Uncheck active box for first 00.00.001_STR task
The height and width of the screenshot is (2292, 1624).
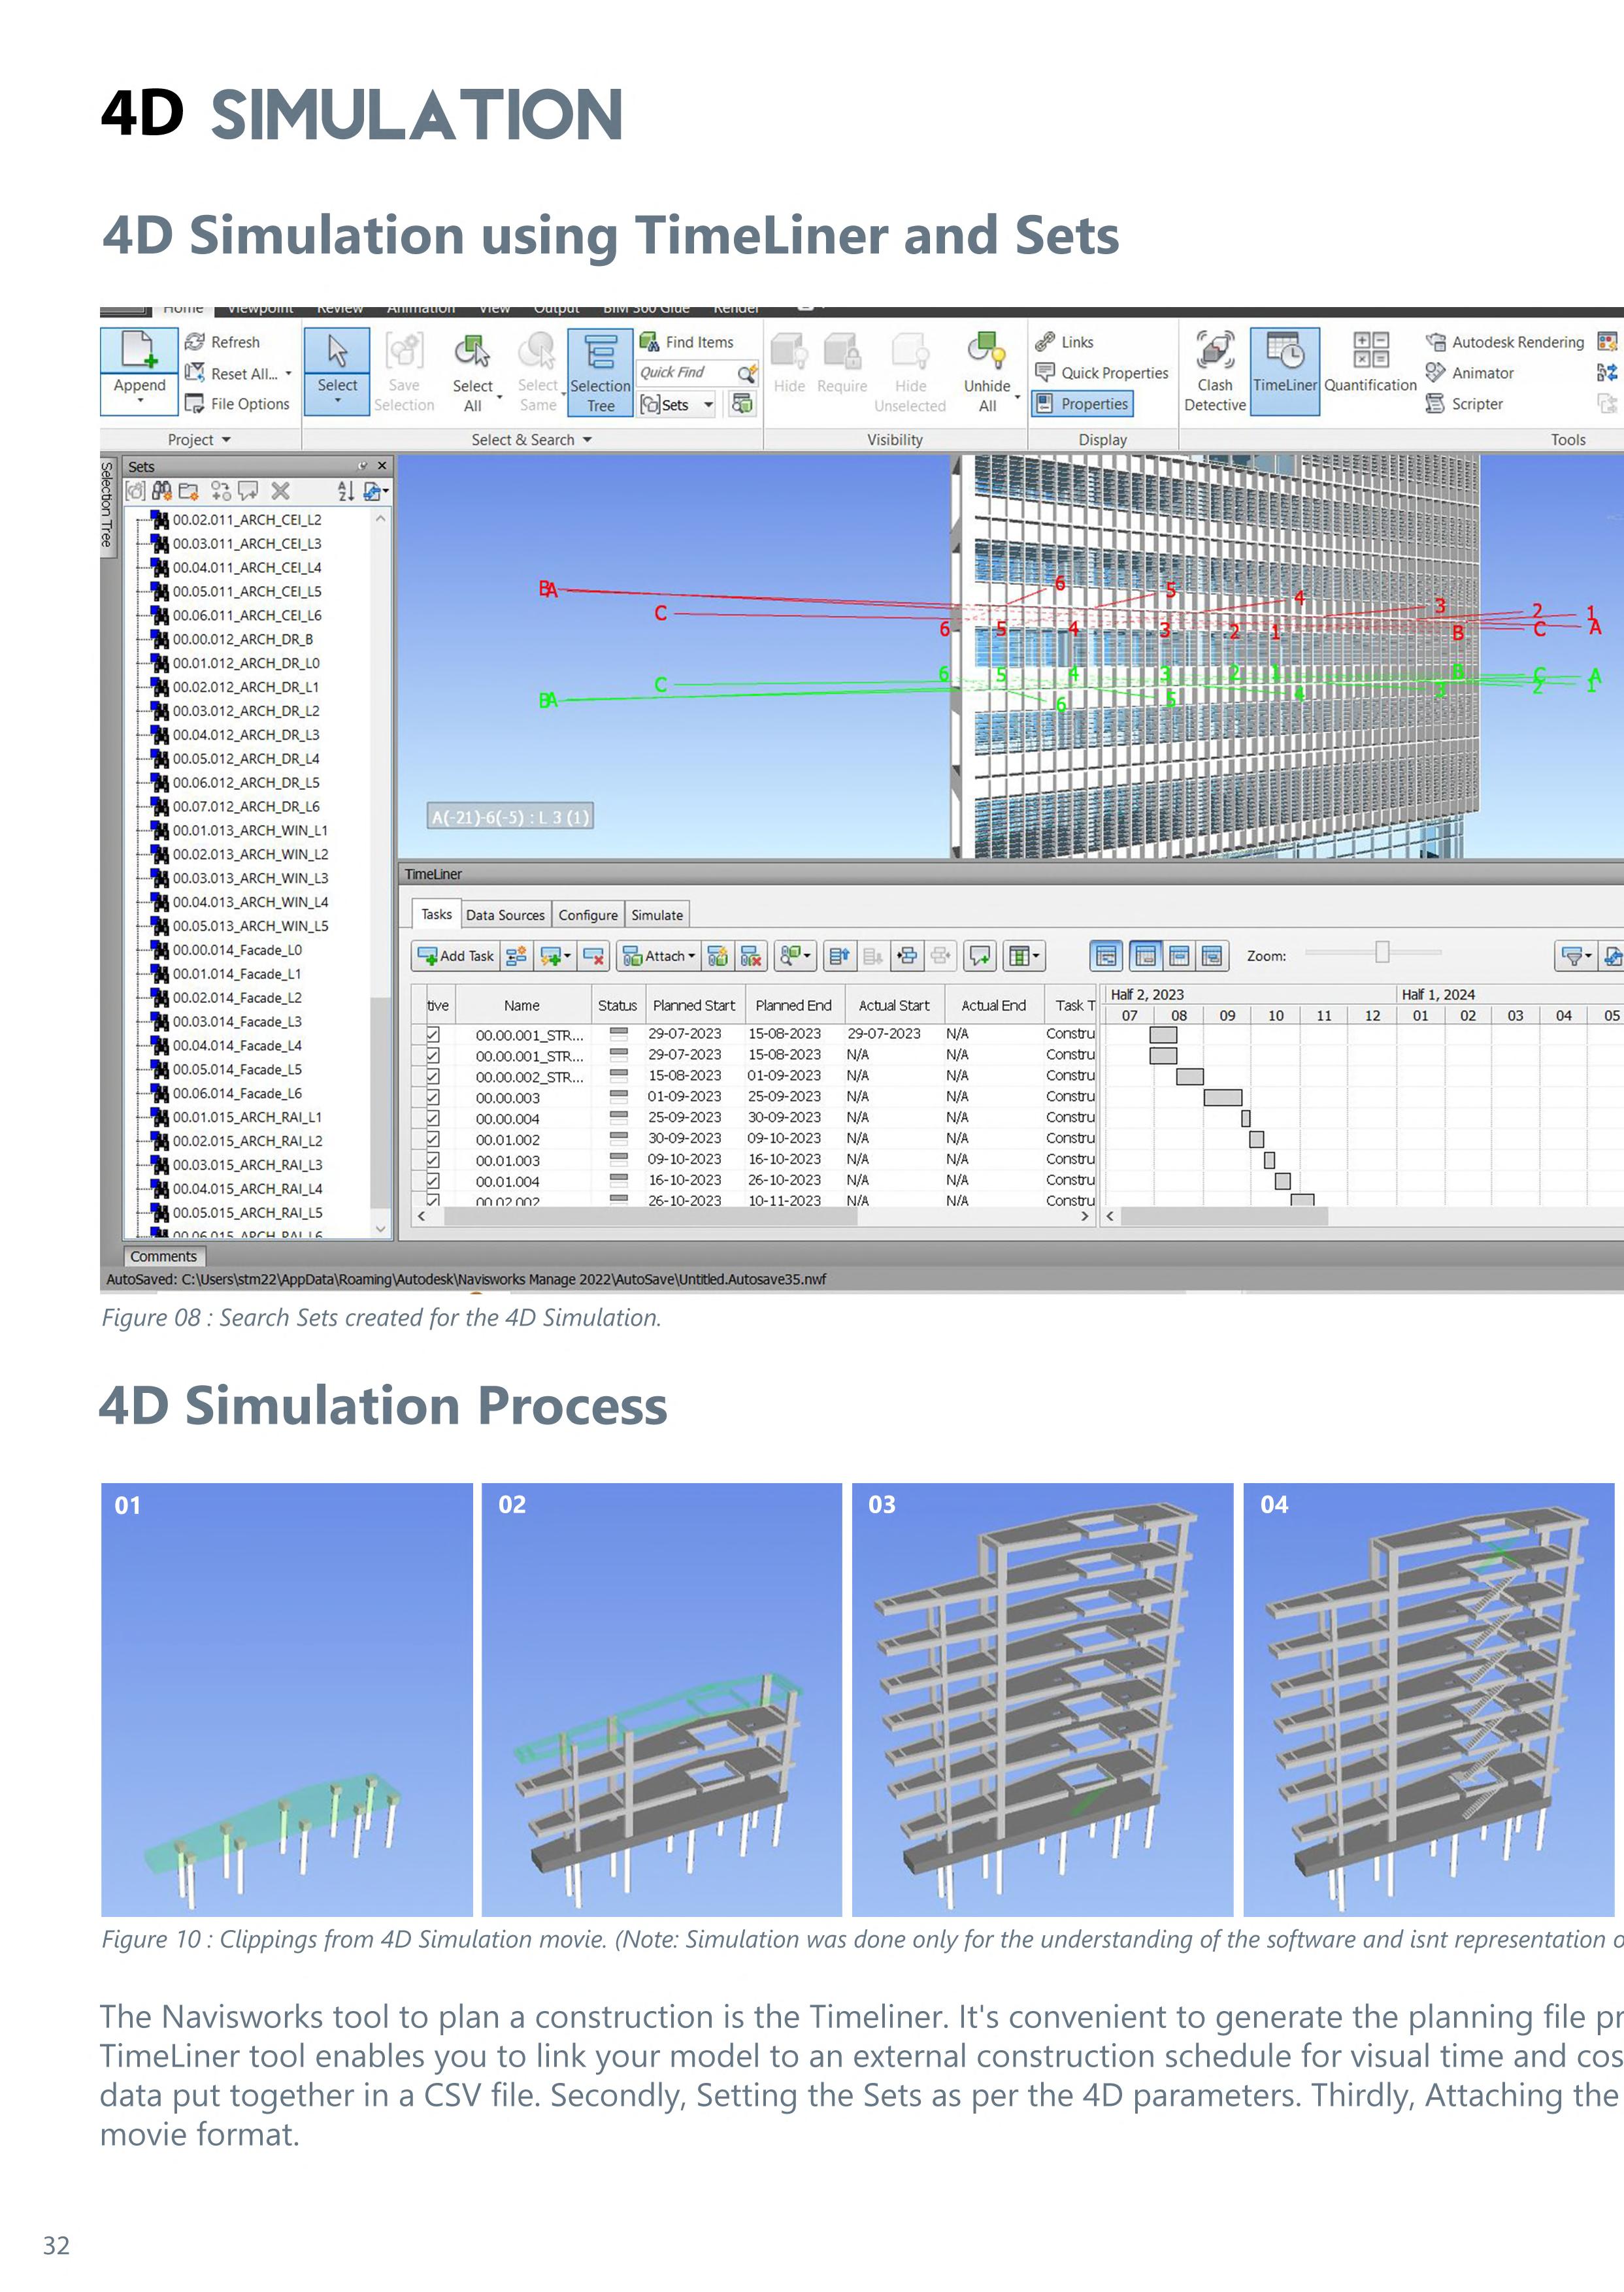coord(433,1034)
